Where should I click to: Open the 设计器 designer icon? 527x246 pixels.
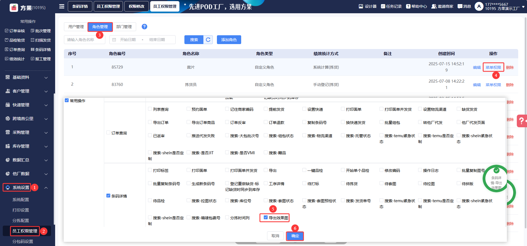pyautogui.click(x=361, y=6)
